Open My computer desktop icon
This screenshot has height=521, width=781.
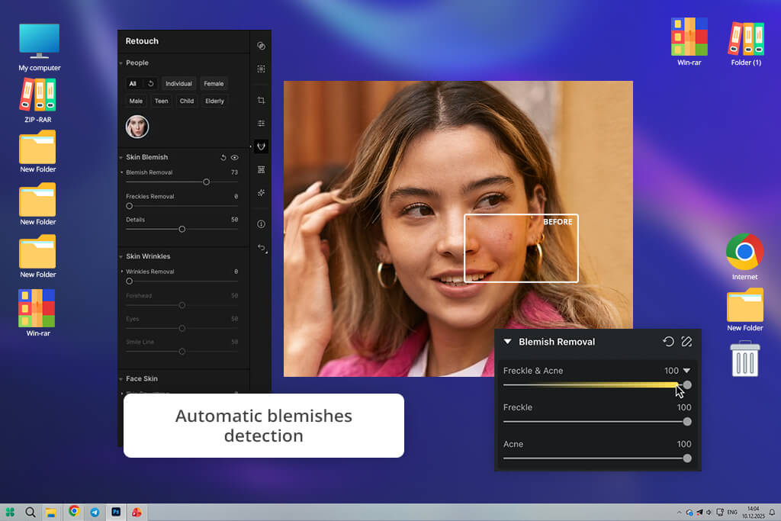click(x=40, y=47)
